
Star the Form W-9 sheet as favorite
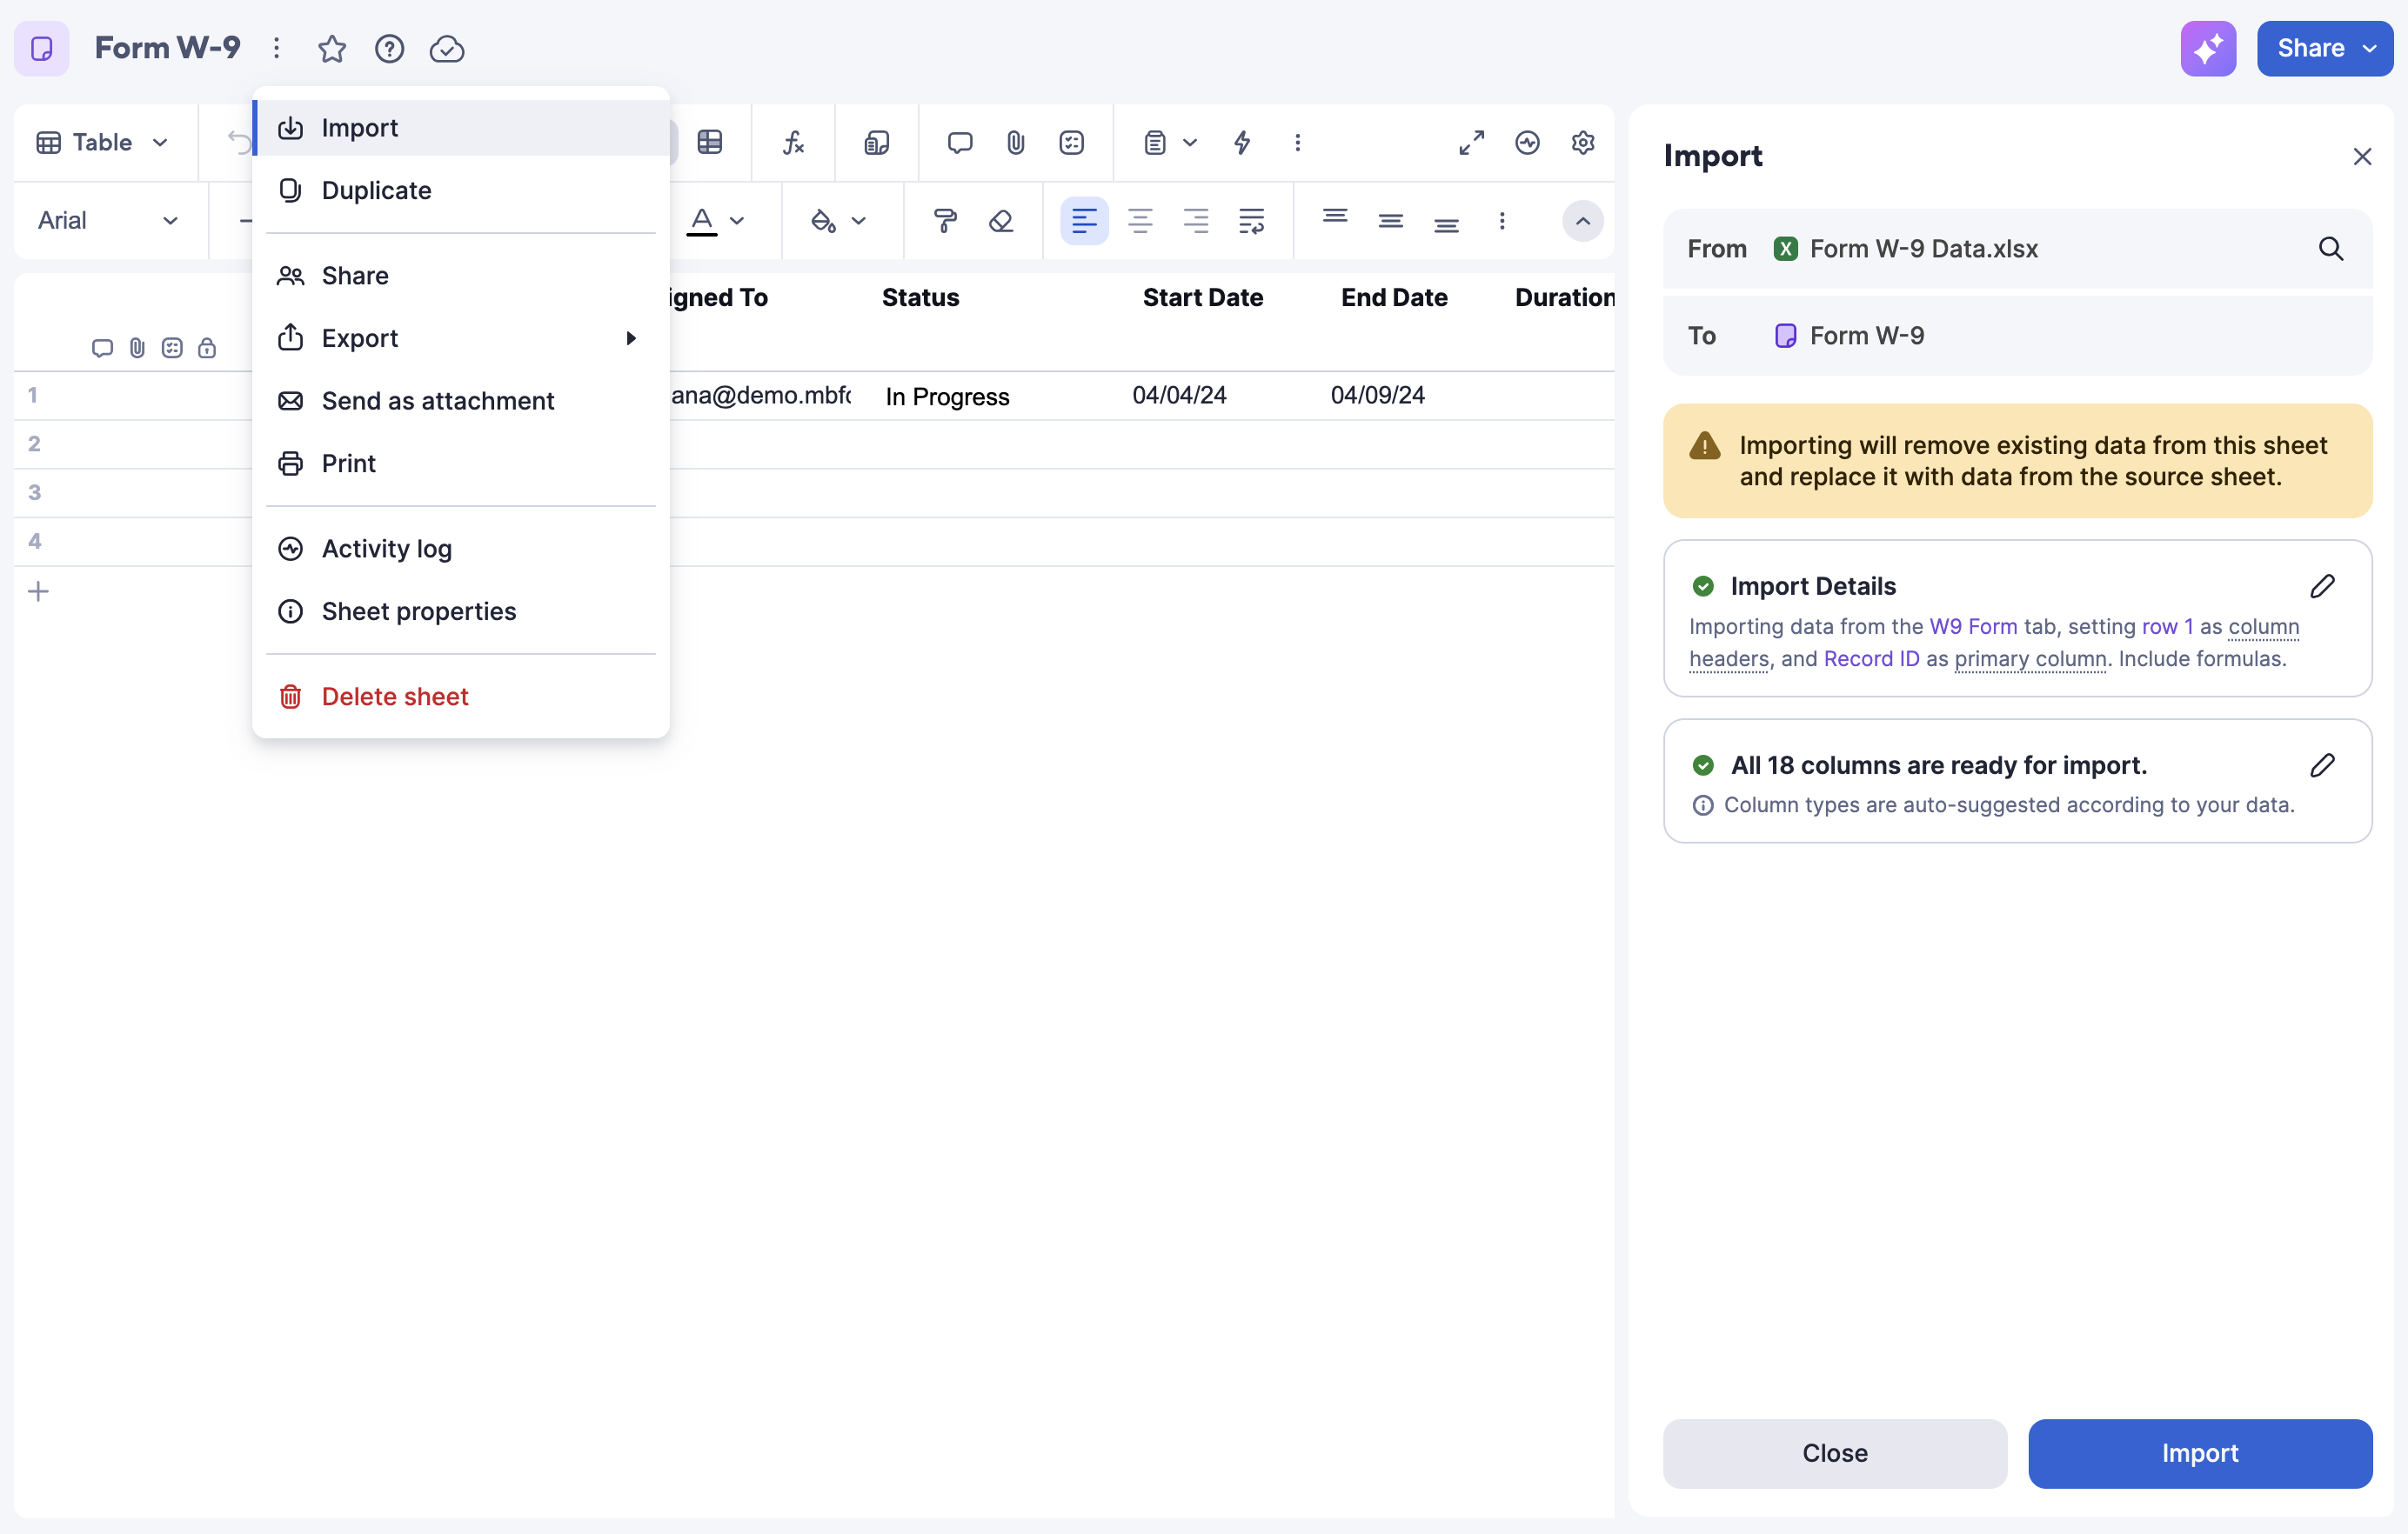pos(332,48)
